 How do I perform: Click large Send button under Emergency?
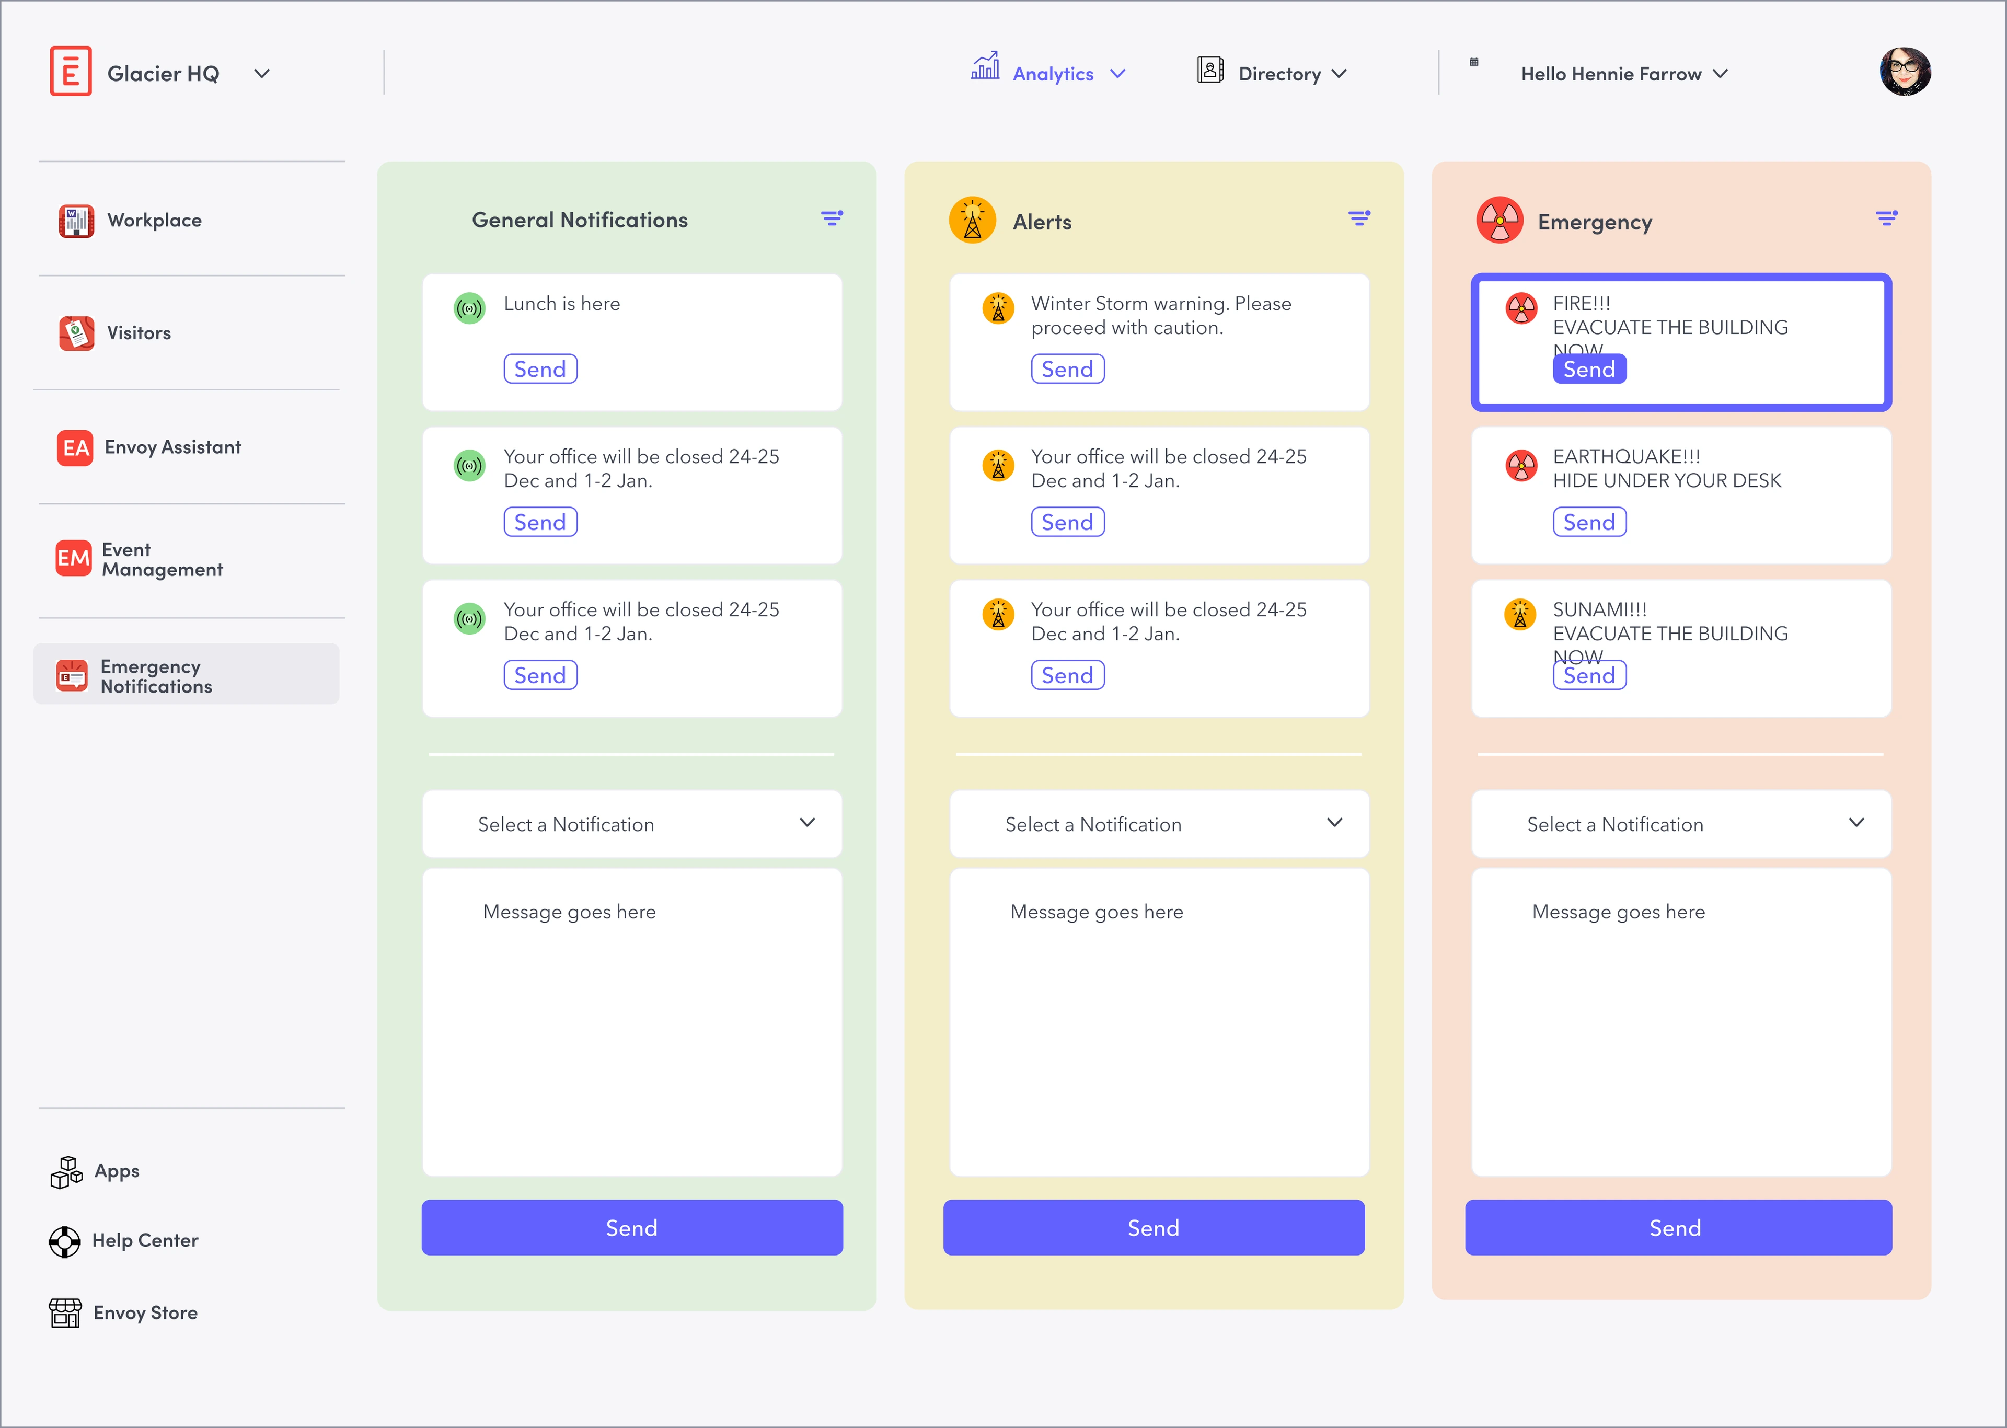(1678, 1227)
